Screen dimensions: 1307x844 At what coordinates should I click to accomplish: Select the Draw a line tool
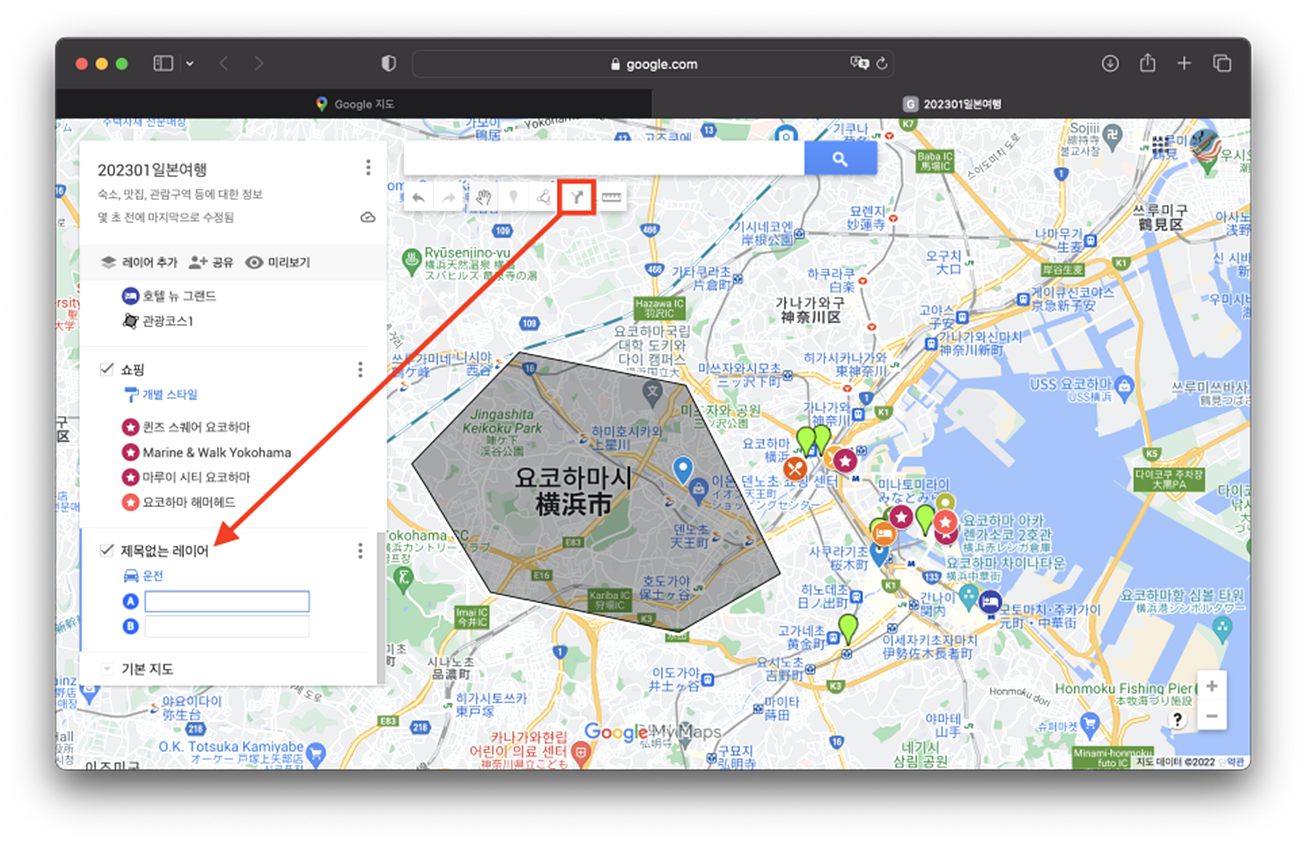tap(544, 198)
